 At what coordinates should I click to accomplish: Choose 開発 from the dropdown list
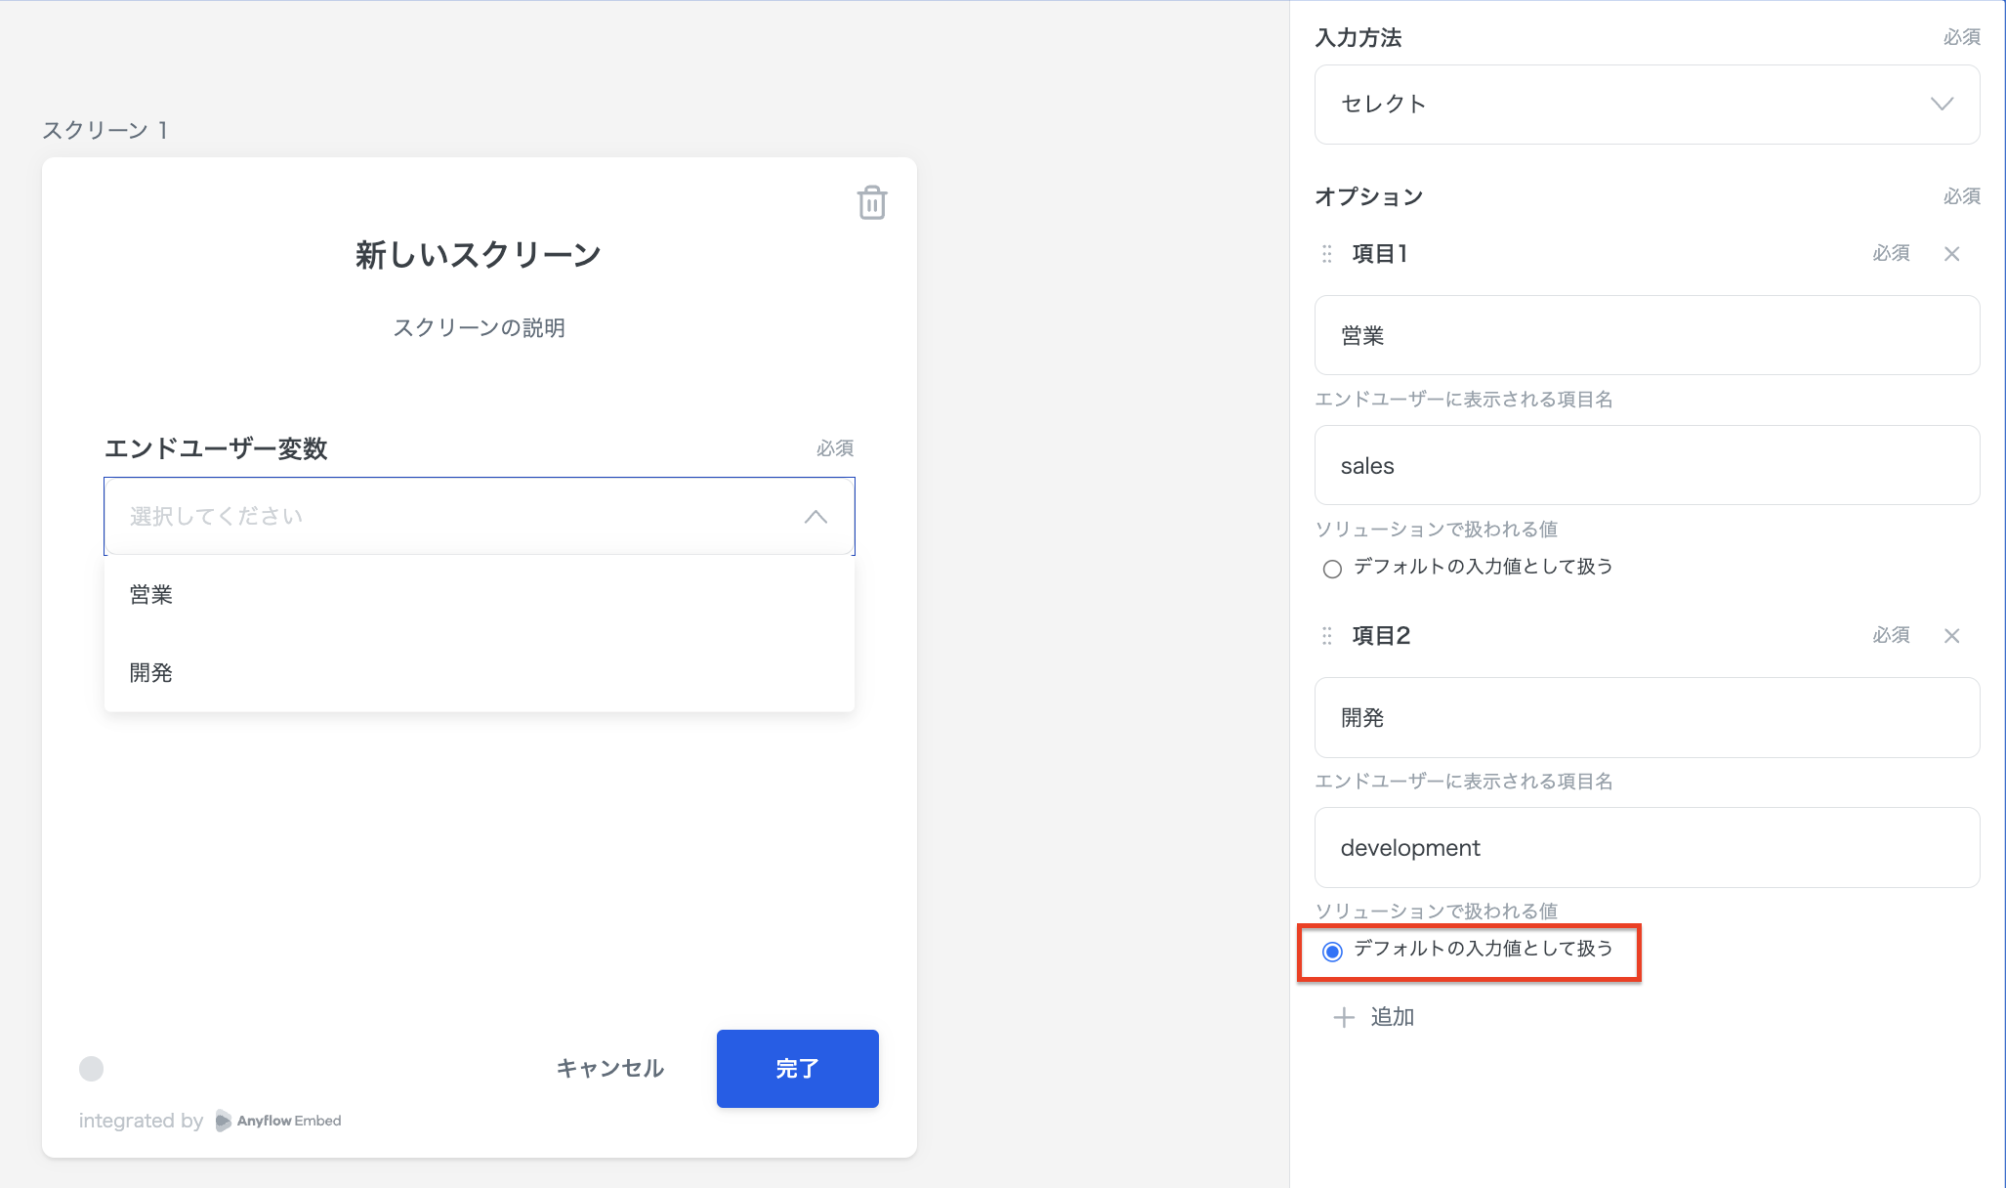[151, 673]
